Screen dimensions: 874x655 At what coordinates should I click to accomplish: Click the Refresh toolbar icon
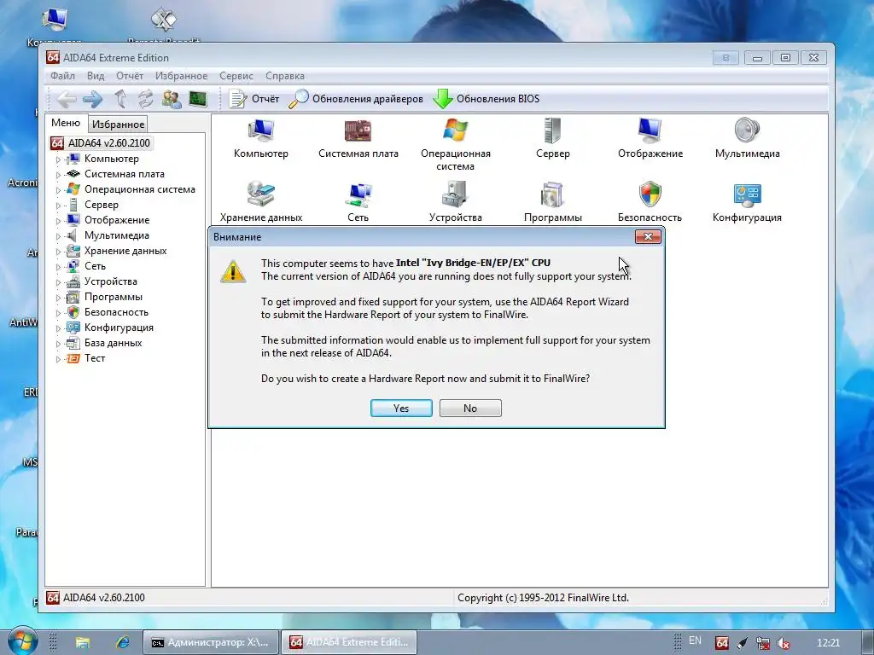click(x=145, y=99)
